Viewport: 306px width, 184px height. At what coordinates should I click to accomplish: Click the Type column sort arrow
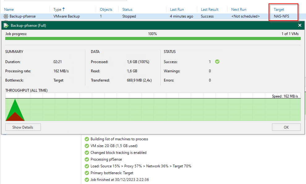[64, 10]
